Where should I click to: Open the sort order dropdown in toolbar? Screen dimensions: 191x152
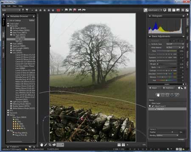pyautogui.click(x=11, y=10)
